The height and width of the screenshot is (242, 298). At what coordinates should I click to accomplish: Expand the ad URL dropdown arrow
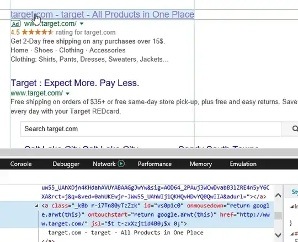pos(82,24)
